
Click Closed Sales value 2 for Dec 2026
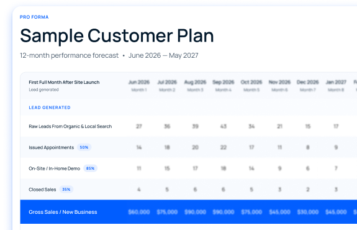coord(308,190)
